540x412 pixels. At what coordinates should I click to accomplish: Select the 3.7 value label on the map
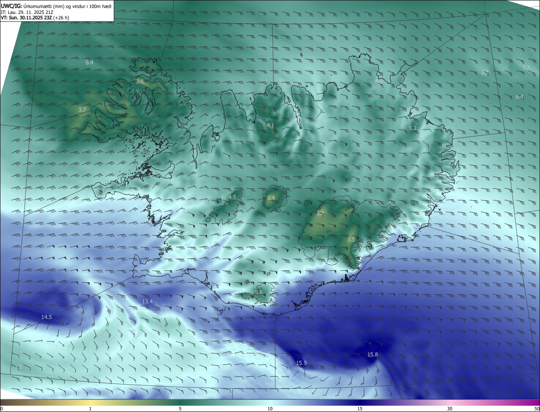pyautogui.click(x=82, y=110)
